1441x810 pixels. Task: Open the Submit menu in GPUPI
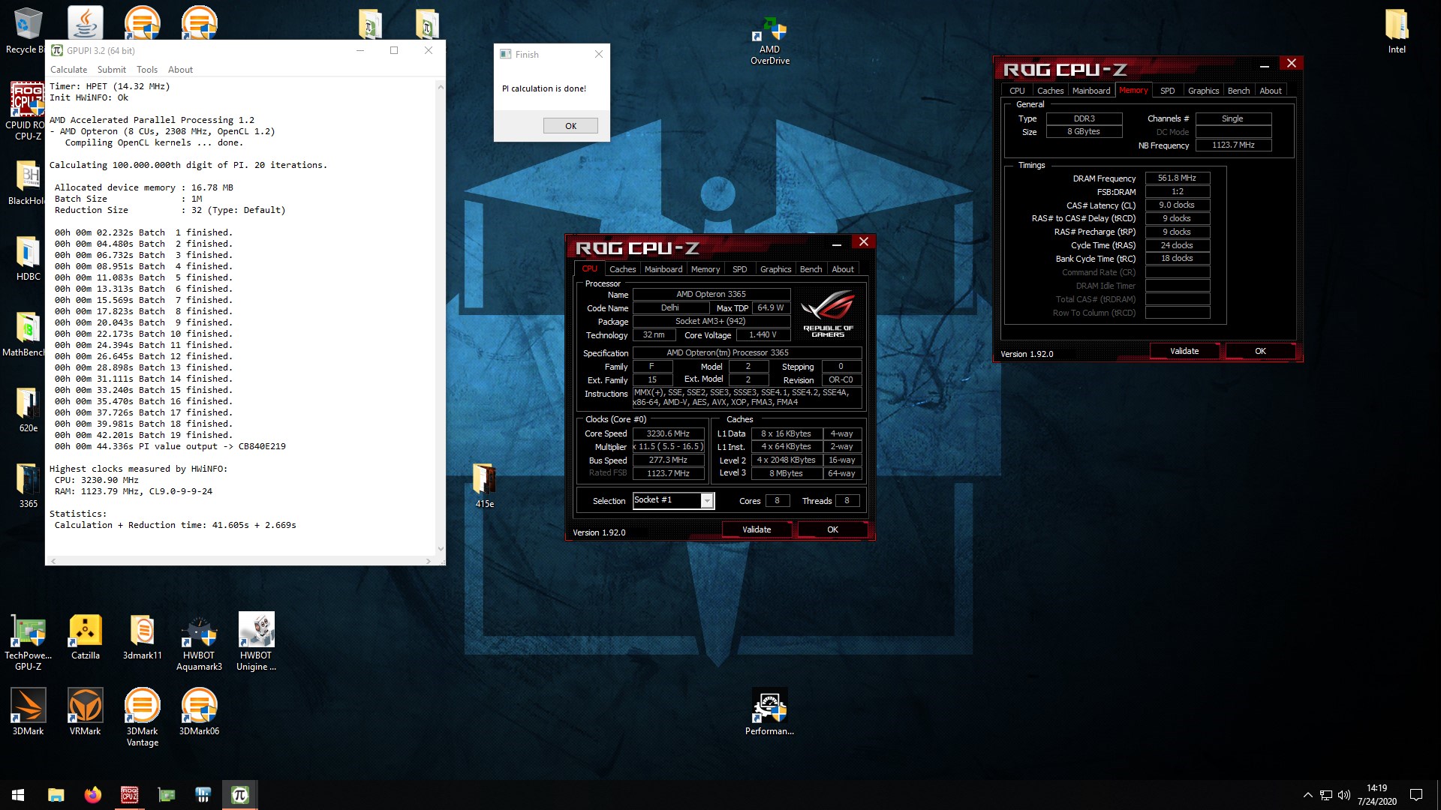111,70
